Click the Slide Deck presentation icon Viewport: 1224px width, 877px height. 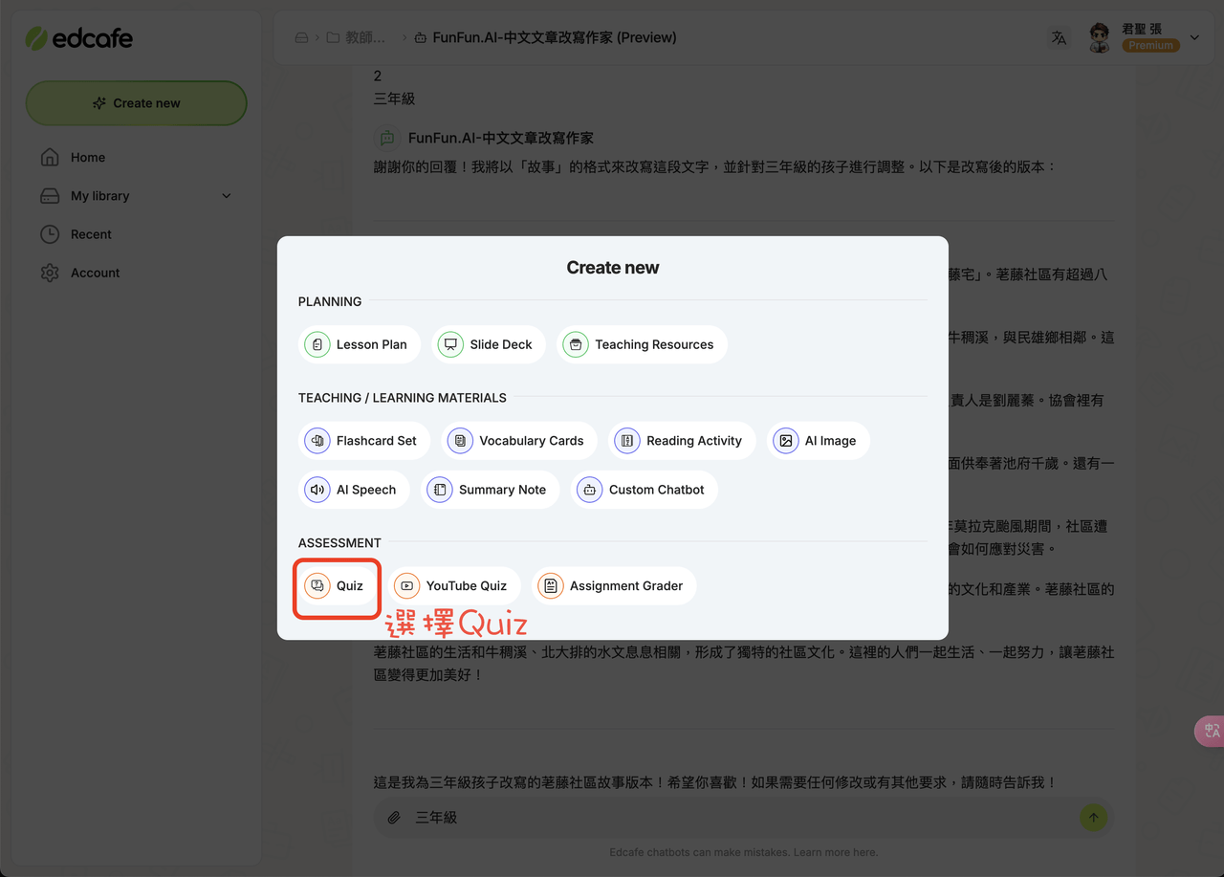(450, 344)
